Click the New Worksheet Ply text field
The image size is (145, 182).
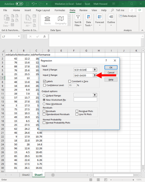(x=85, y=100)
